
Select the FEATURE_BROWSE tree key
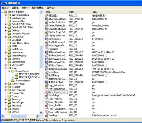[x=29, y=74]
